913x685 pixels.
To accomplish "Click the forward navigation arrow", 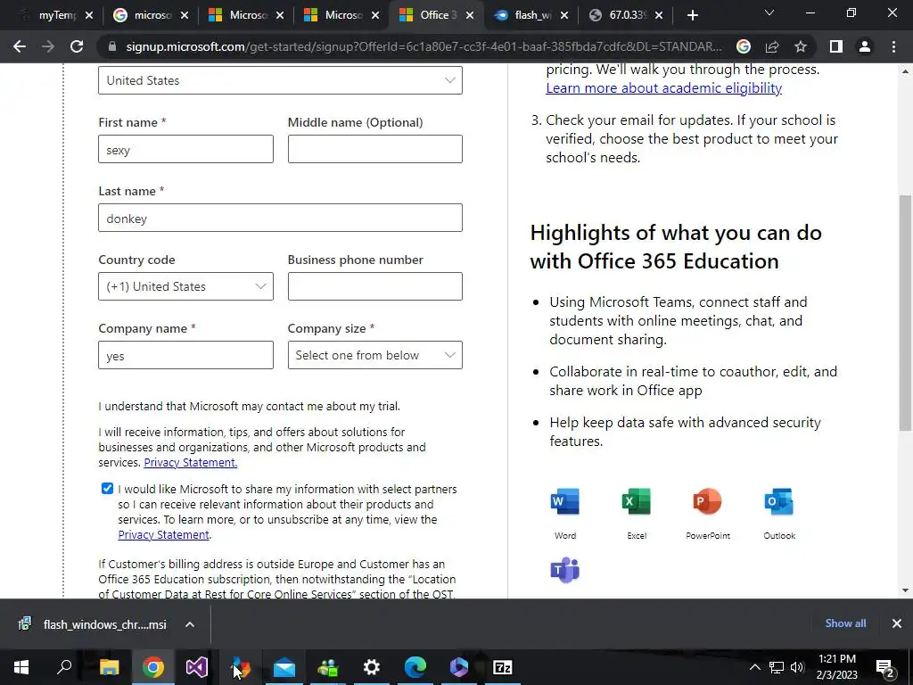I will tap(48, 46).
